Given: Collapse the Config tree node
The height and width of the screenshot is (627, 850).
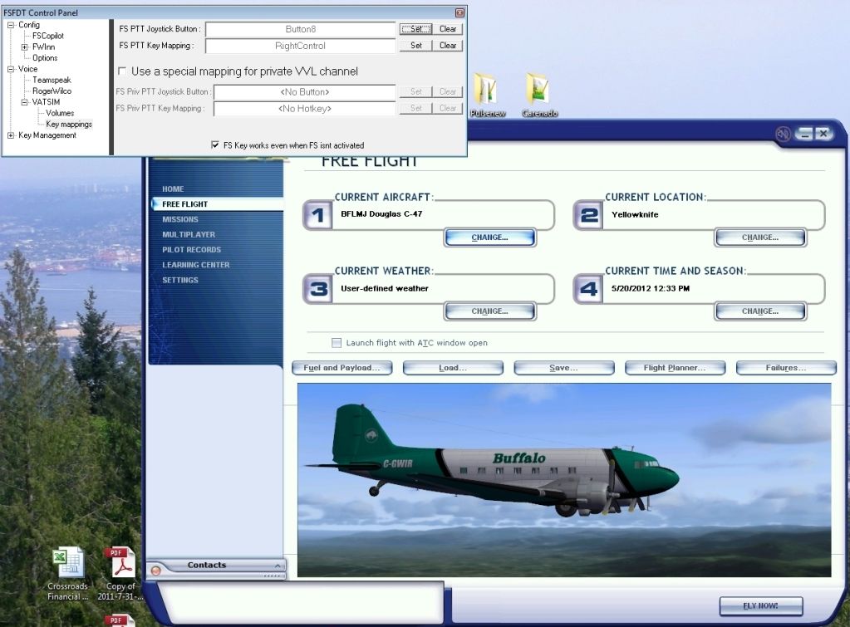Looking at the screenshot, I should 11,25.
